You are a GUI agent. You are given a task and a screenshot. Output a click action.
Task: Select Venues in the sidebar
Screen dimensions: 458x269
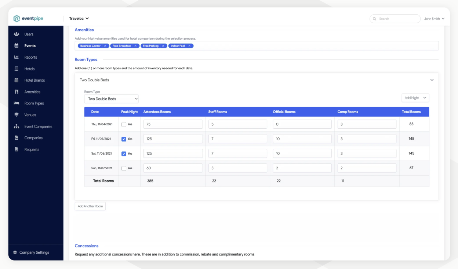point(30,115)
